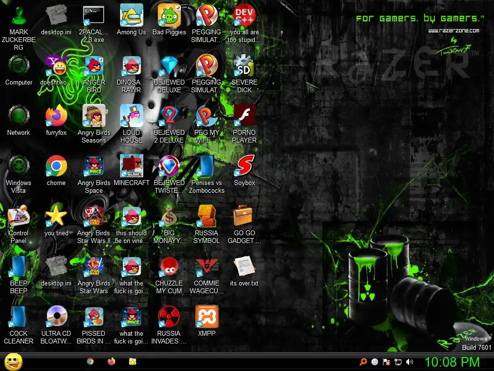The image size is (494, 371).
Task: Open the network tray icon
Action: click(x=398, y=362)
